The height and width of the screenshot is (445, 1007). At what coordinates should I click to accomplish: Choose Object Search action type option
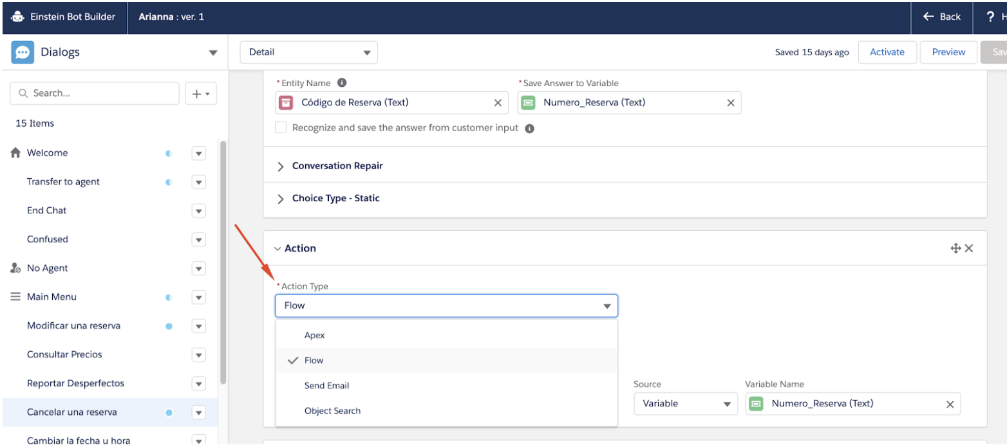pyautogui.click(x=332, y=411)
